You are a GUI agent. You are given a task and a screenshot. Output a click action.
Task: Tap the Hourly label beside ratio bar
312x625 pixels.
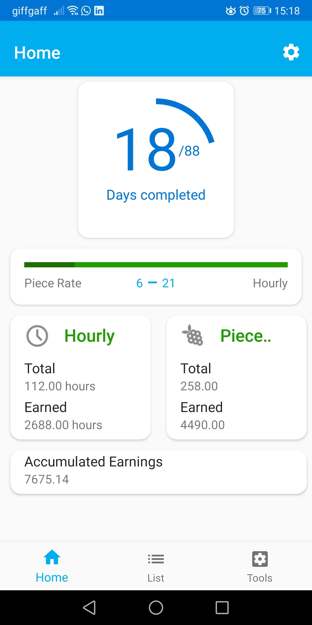pyautogui.click(x=270, y=283)
